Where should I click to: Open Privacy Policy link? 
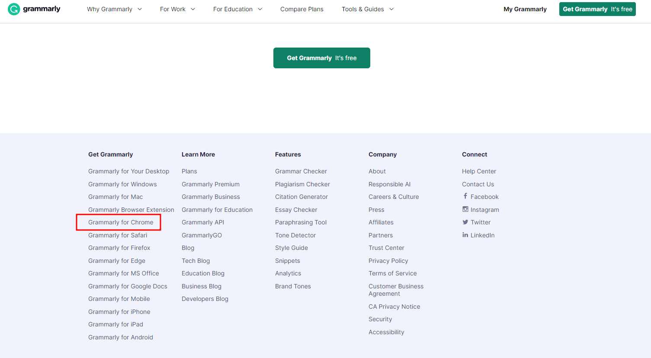point(388,261)
